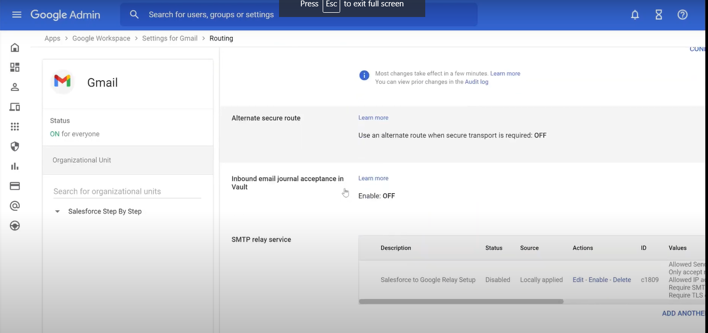The height and width of the screenshot is (333, 708).
Task: Select the Salesforce Step By Step unit
Action: click(105, 211)
